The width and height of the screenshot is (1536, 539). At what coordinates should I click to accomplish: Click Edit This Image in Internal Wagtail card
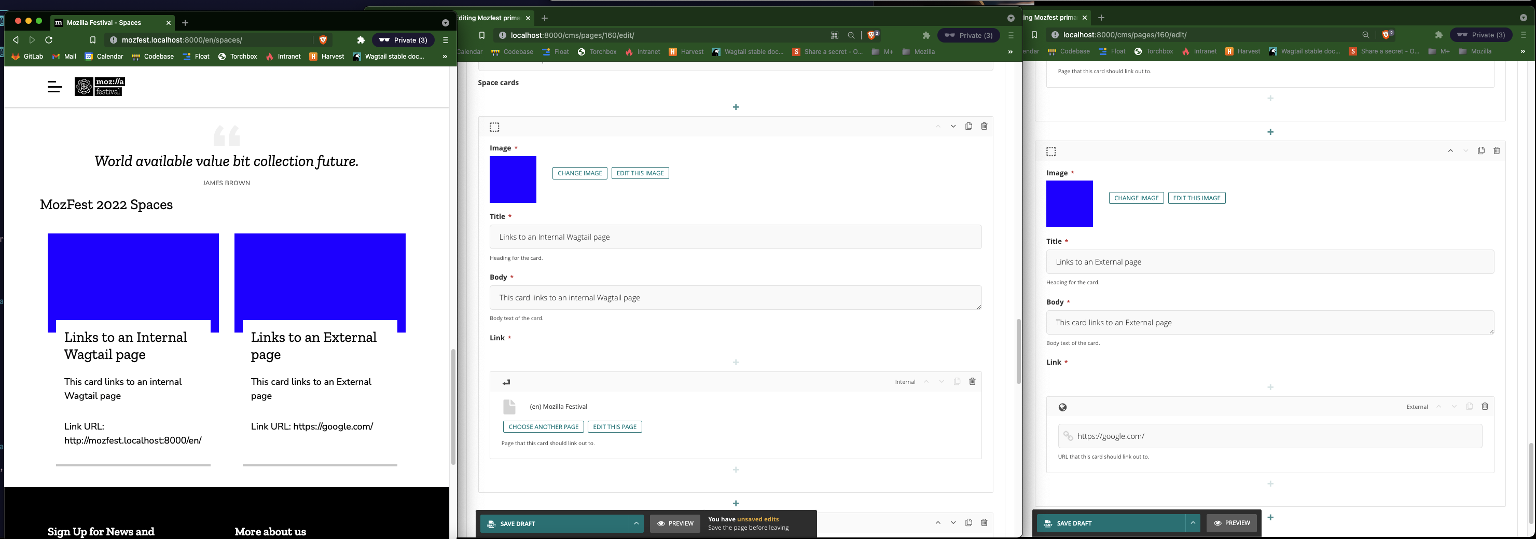640,173
